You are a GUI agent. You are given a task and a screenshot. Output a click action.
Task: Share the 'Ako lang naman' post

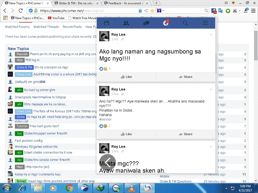186,77
